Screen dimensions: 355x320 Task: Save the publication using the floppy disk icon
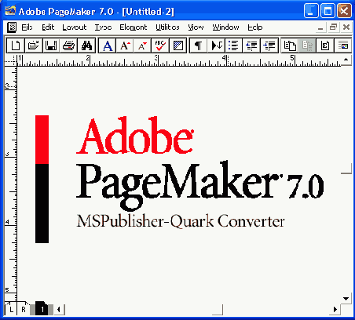[51, 45]
